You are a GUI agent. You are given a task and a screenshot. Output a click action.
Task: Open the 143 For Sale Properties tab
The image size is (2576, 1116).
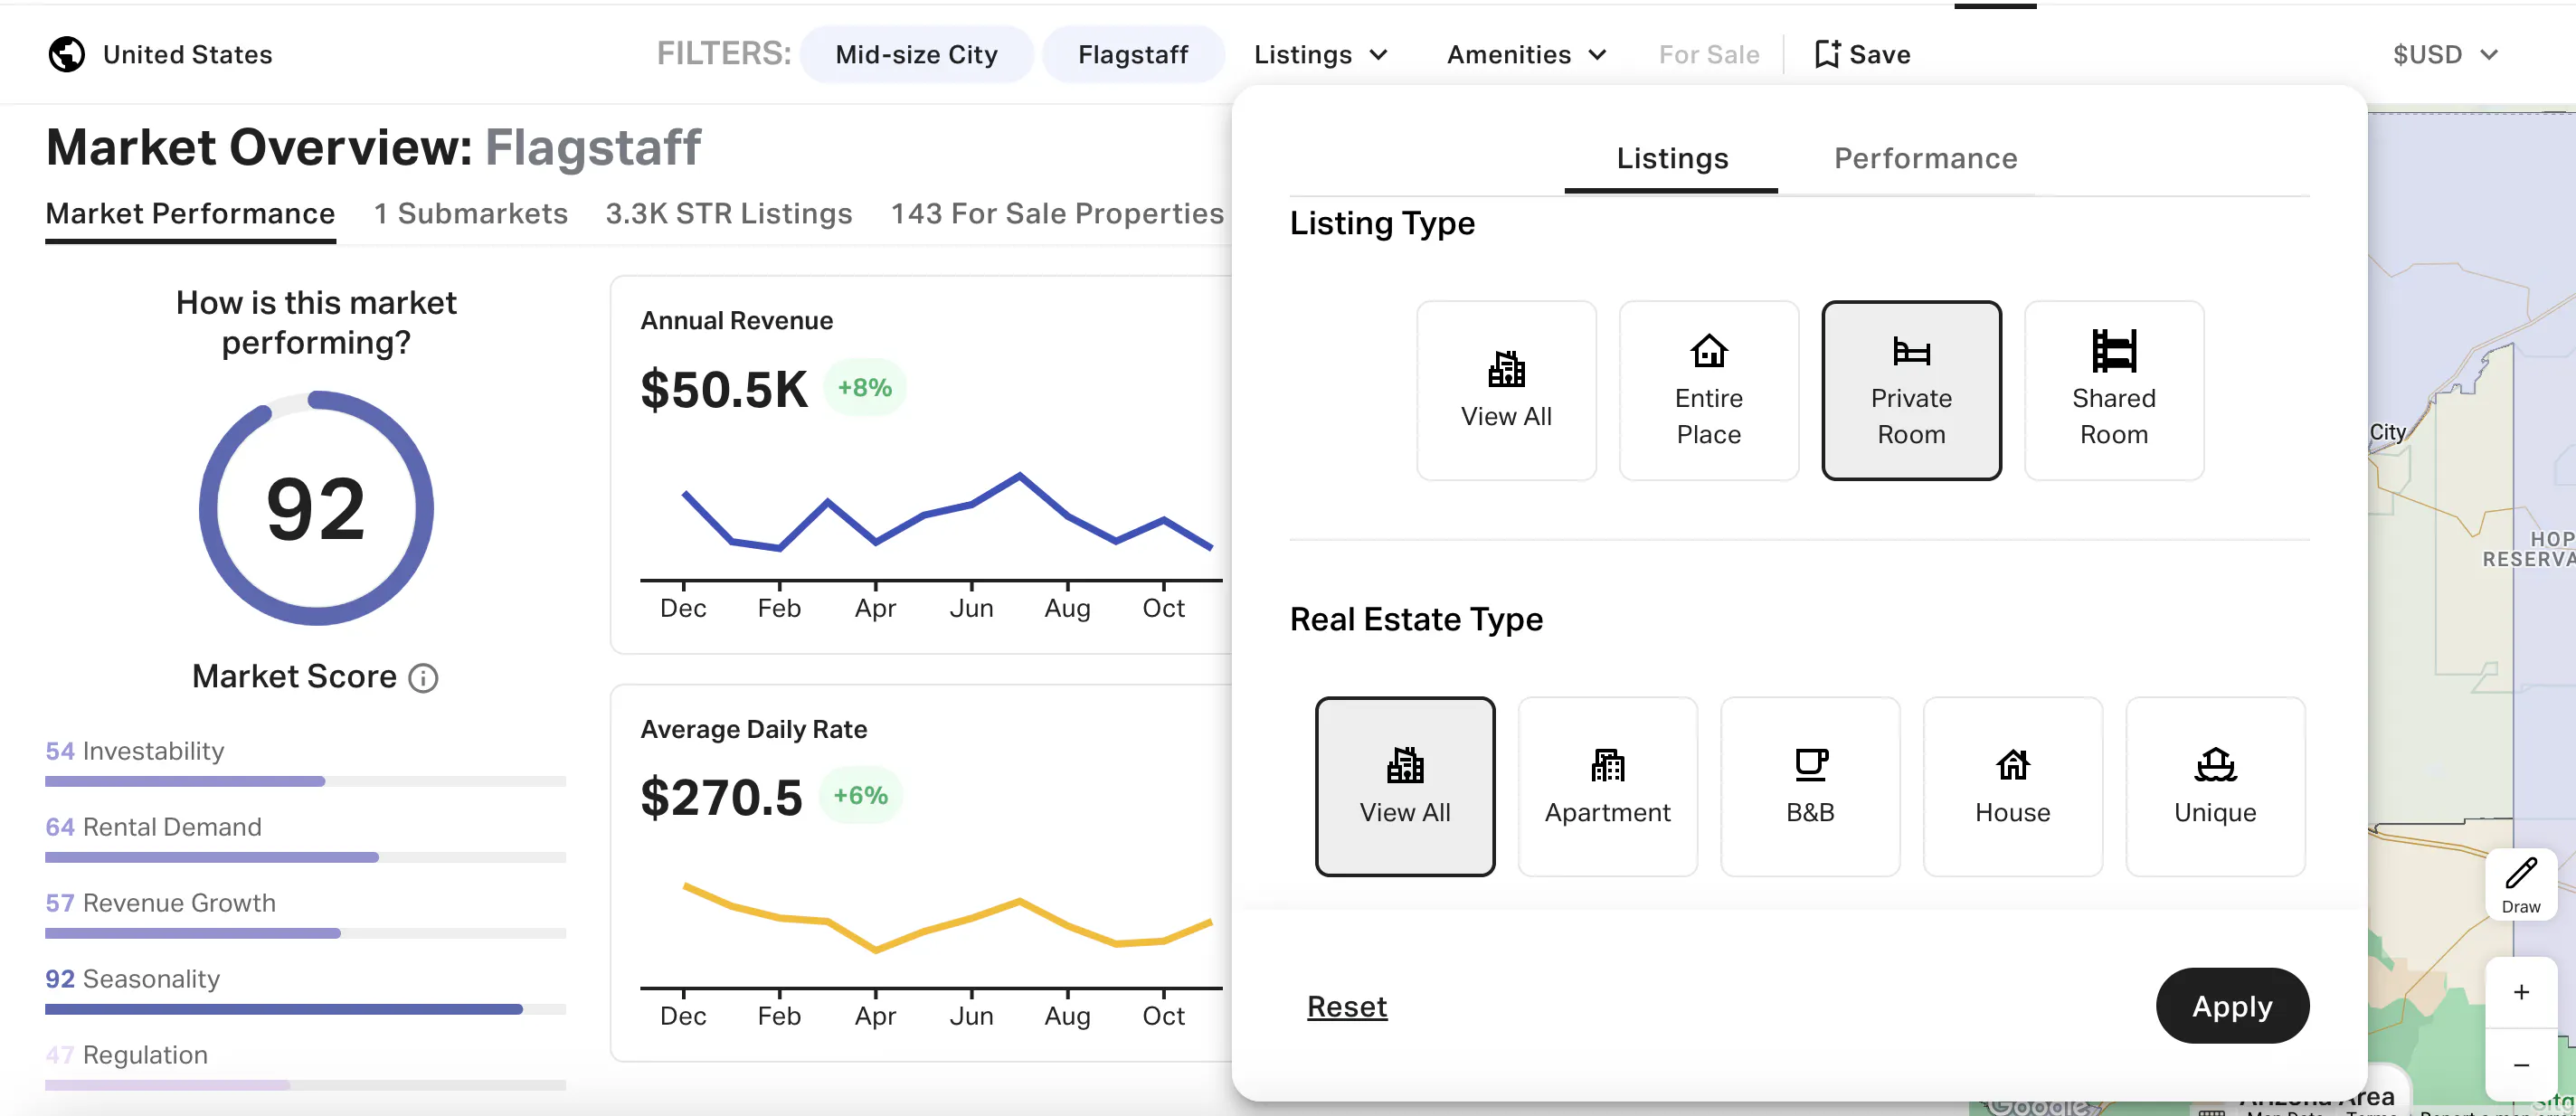(1057, 214)
